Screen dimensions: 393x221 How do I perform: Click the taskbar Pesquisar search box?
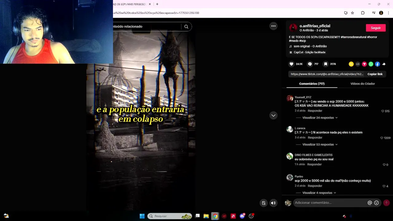click(170, 216)
